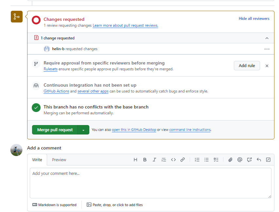Insert a task list
Screen dimensions: 279x212
[x=216, y=160]
